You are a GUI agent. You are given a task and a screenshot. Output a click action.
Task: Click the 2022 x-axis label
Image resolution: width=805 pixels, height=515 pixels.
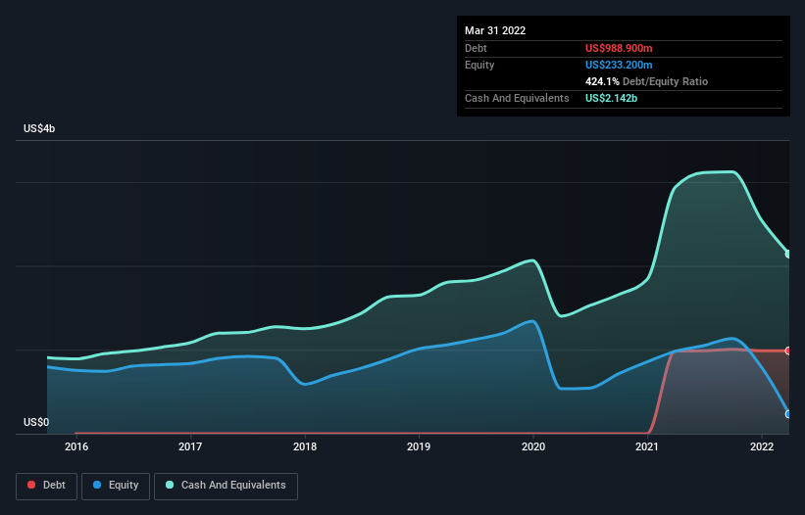tap(762, 446)
